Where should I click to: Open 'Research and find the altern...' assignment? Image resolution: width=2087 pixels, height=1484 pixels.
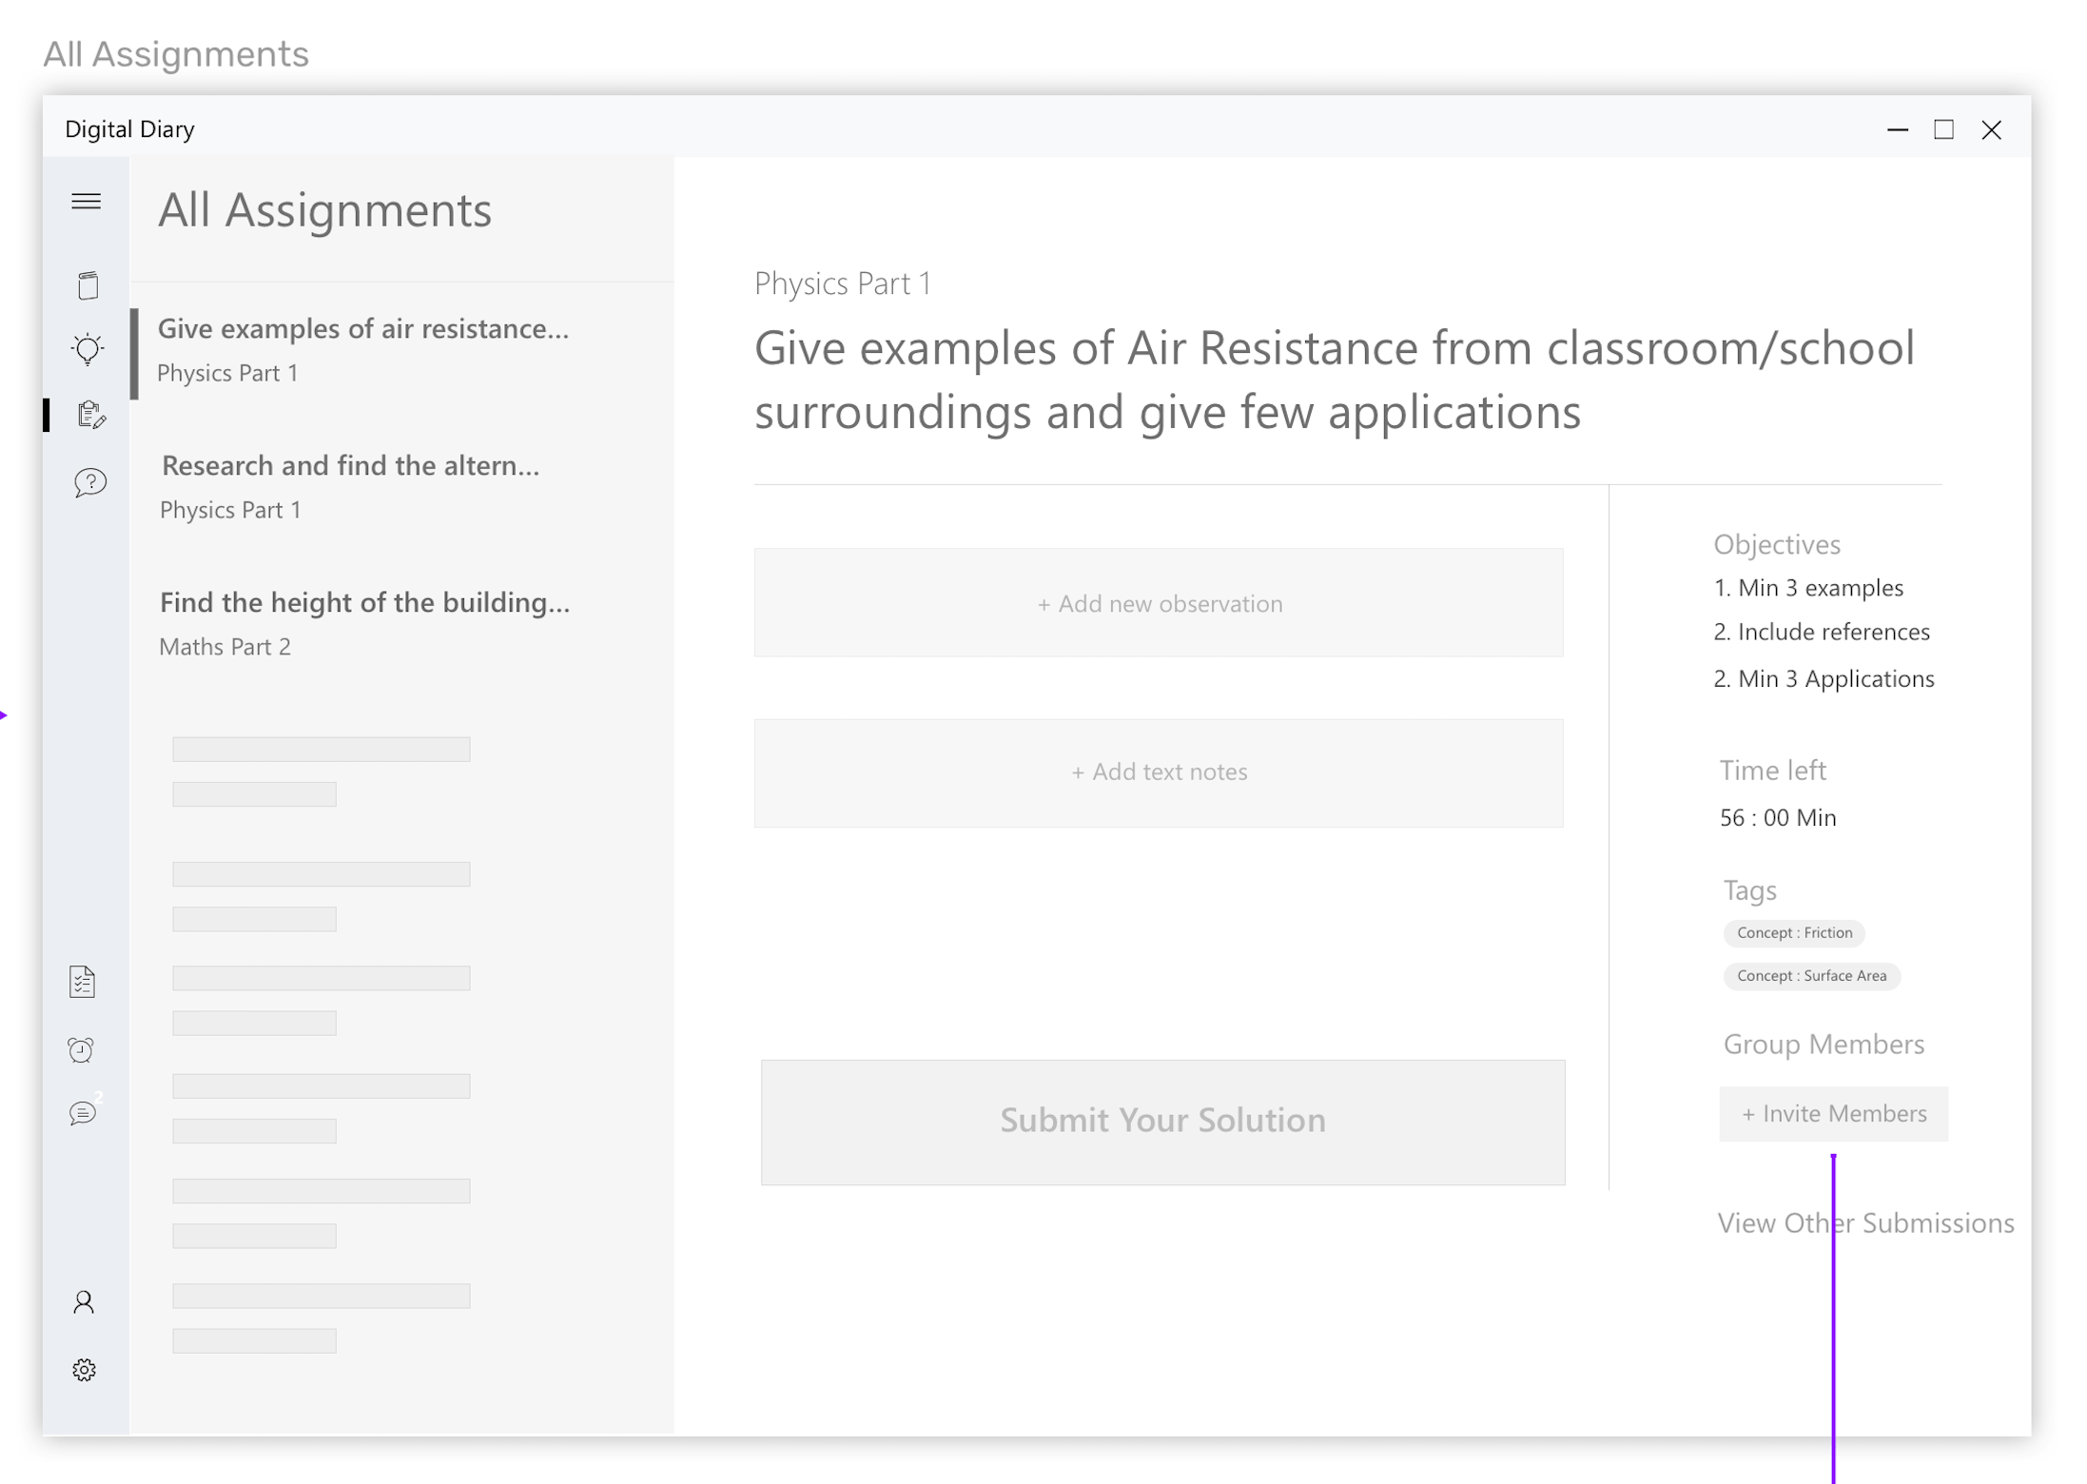(350, 485)
